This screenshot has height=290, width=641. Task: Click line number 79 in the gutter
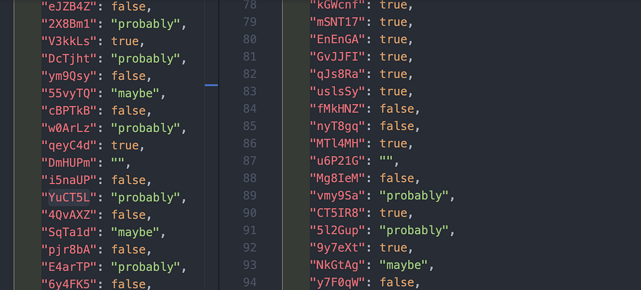click(x=250, y=22)
